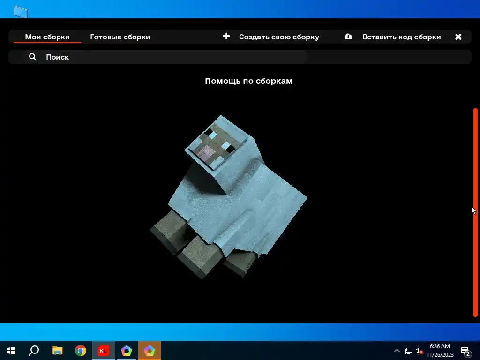Open Windows taskbar search
This screenshot has width=480, height=360.
click(34, 351)
